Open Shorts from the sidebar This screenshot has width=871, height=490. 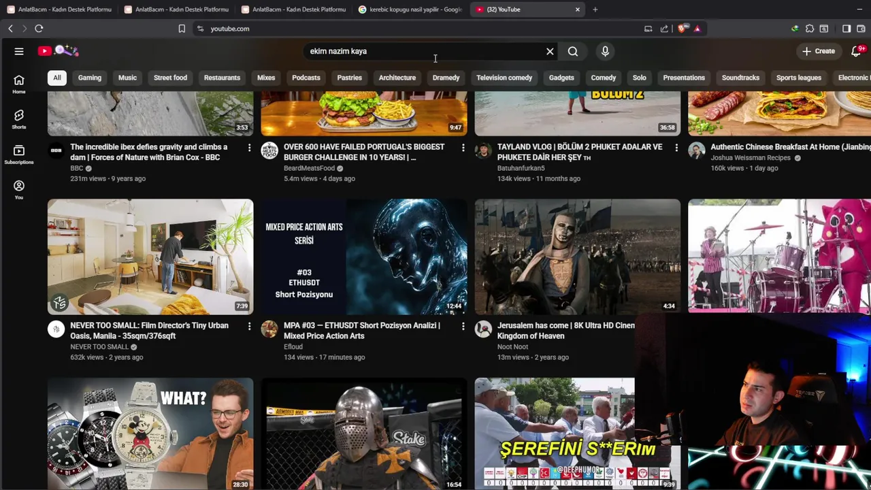[19, 119]
